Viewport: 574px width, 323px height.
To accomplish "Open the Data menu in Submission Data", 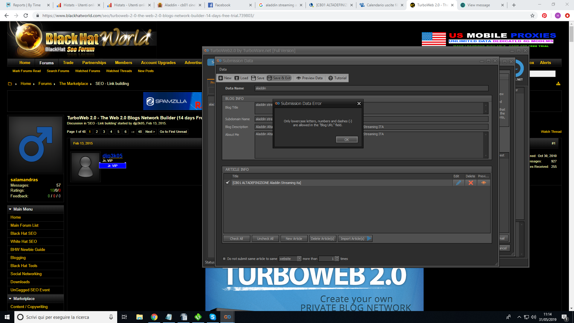I will point(223,69).
